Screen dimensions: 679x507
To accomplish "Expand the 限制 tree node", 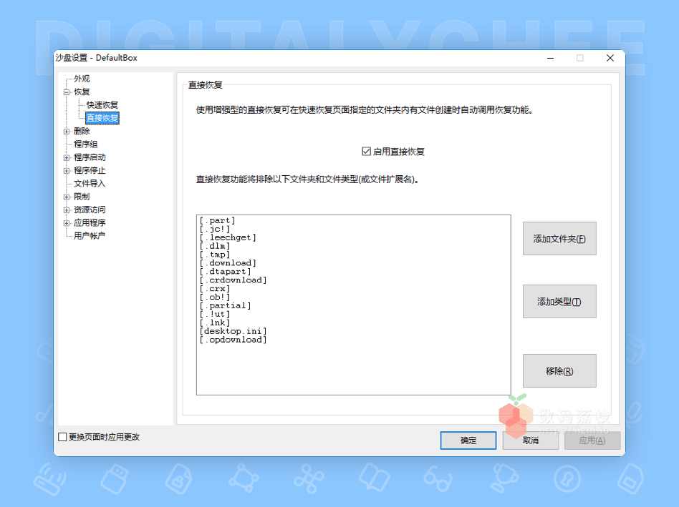I will [67, 197].
